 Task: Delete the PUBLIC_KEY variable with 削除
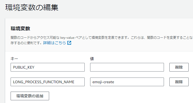pos(179,67)
